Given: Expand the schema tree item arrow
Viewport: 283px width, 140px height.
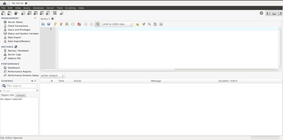Looking at the screenshot, I should tap(1, 91).
